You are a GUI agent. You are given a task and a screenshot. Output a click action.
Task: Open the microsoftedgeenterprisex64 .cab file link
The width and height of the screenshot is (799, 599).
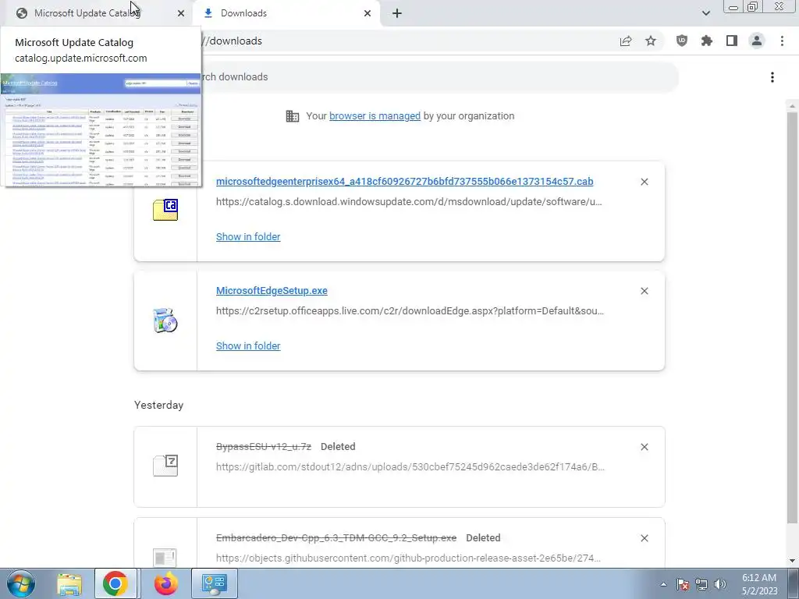[405, 182]
